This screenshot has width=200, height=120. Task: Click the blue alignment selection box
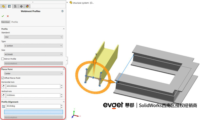point(34,112)
